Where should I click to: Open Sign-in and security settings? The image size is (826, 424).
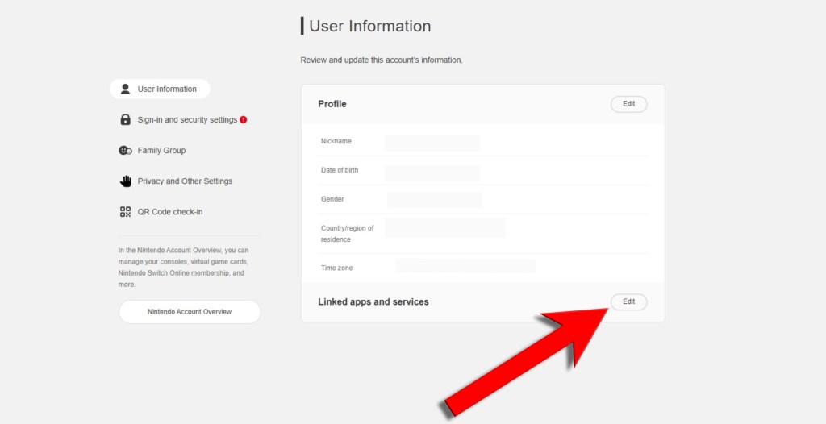click(187, 119)
